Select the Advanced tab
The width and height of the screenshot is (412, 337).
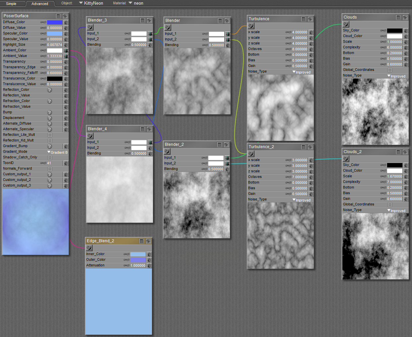coord(40,4)
